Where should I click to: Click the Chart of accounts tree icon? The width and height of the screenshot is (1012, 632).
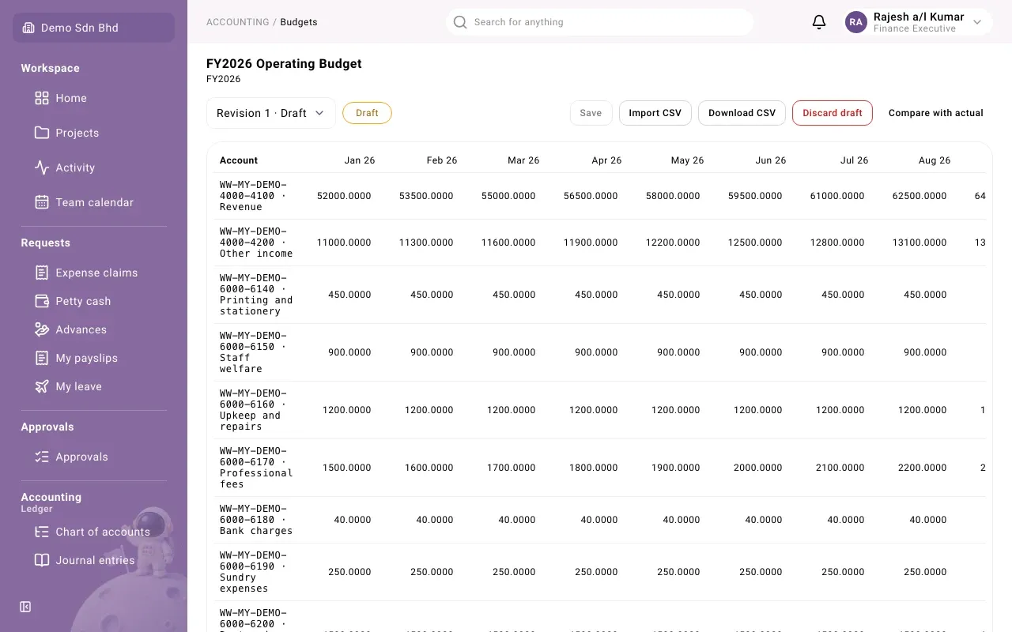42,532
